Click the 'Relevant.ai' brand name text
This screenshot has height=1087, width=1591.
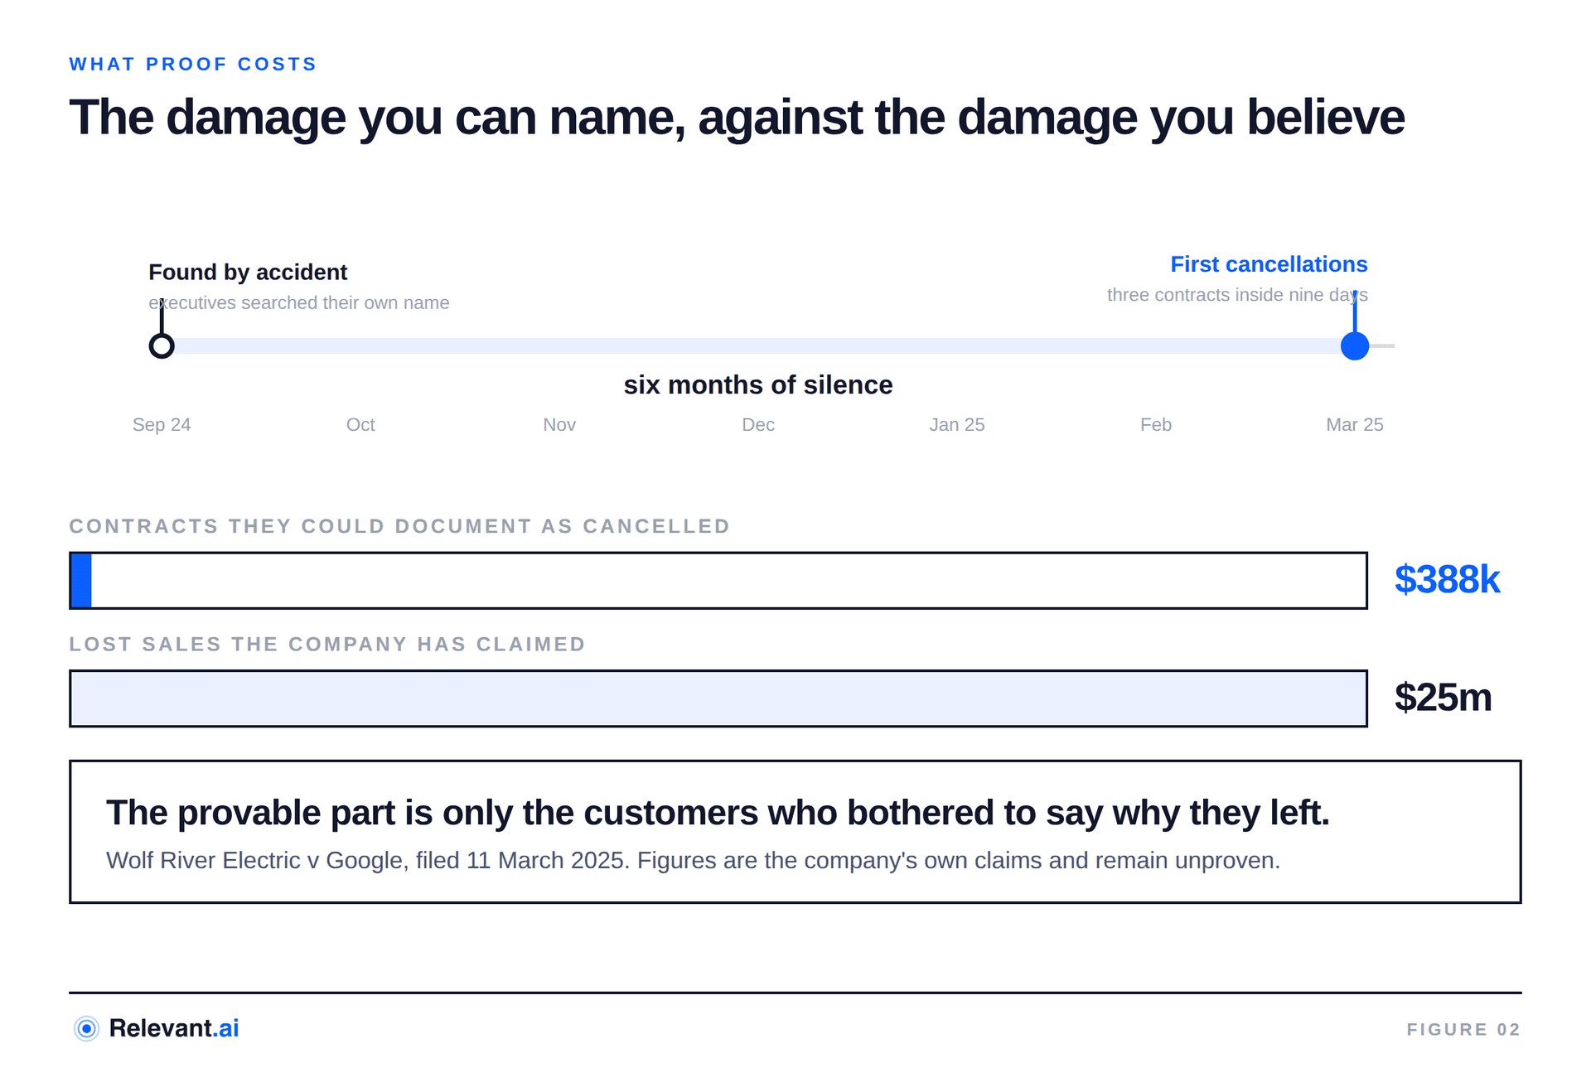(174, 1028)
